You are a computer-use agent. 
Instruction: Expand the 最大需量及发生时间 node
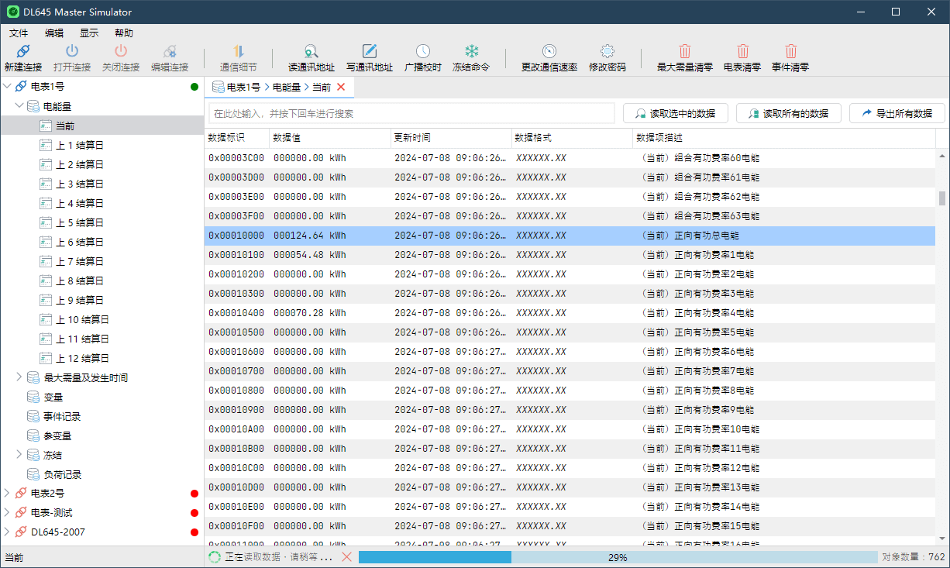click(x=19, y=377)
